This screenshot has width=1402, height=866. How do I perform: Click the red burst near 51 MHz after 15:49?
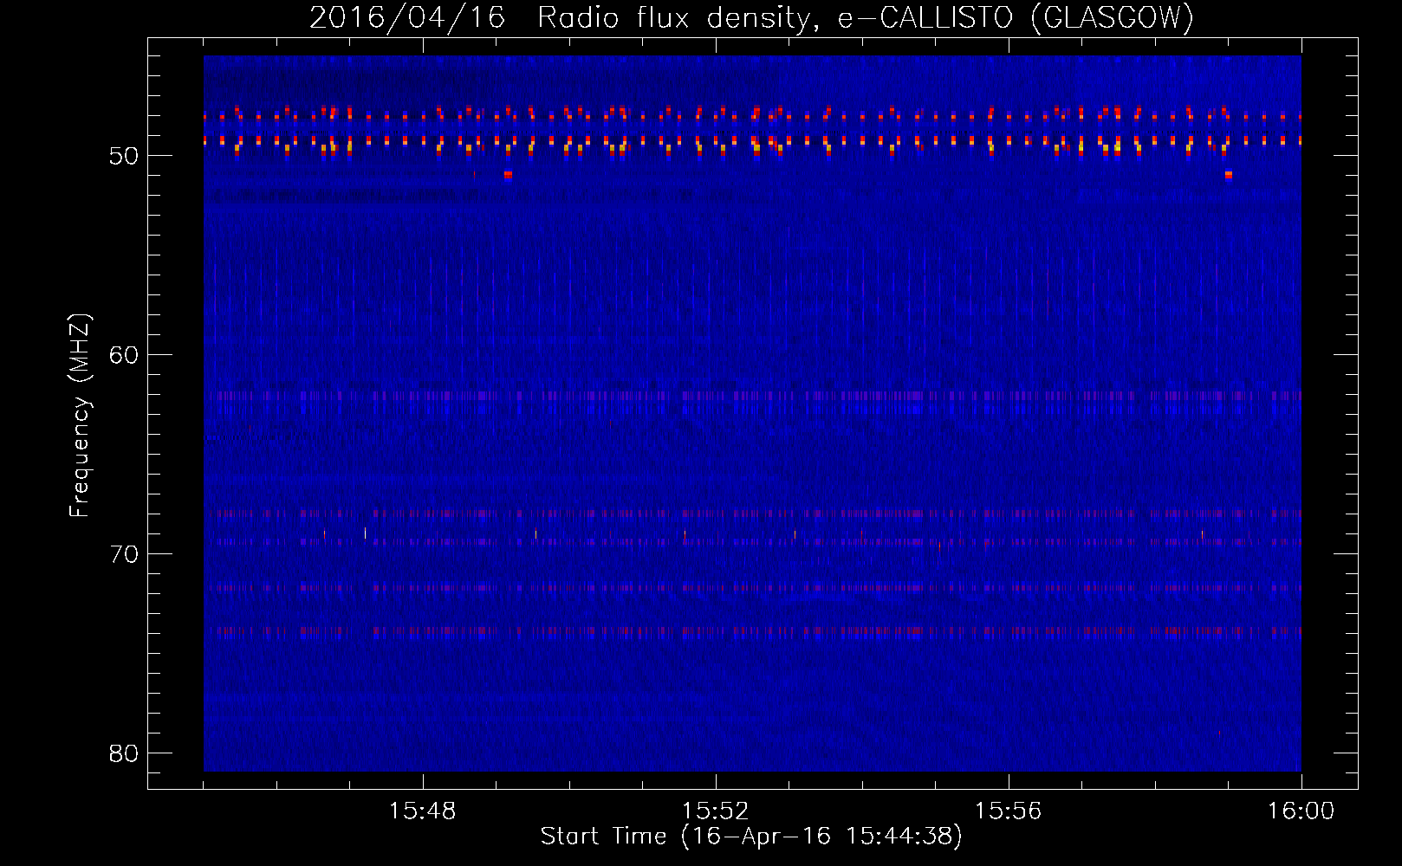coord(508,175)
